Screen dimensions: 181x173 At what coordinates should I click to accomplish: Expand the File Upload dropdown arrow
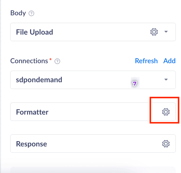click(x=166, y=32)
